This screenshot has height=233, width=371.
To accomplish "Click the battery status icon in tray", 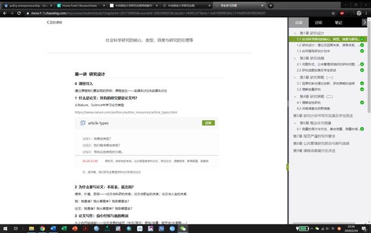I will 303,228.
